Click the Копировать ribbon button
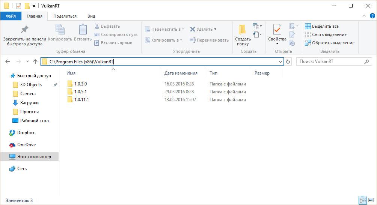Viewport: 377px width, 205px height. click(x=60, y=33)
